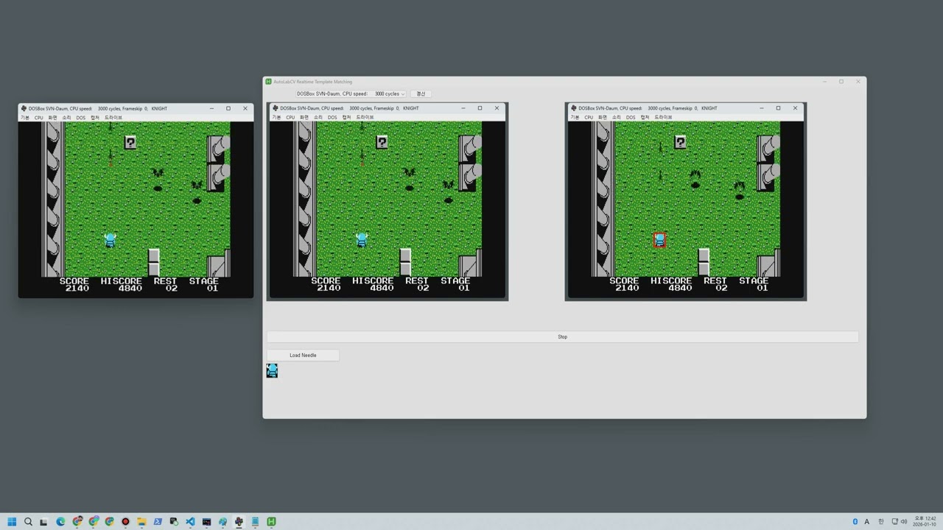
Task: Open the network tray icon
Action: (x=894, y=522)
